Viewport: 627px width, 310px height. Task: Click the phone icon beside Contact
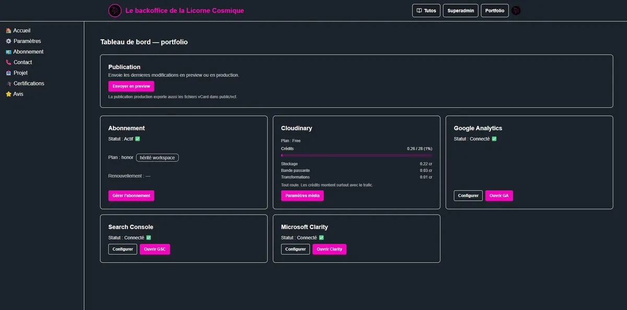click(8, 62)
